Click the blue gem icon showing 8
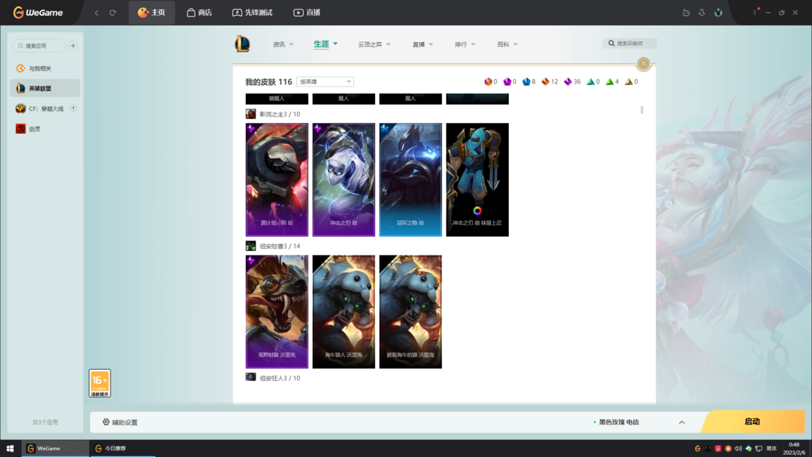Screen dimensions: 812x457 526,82
